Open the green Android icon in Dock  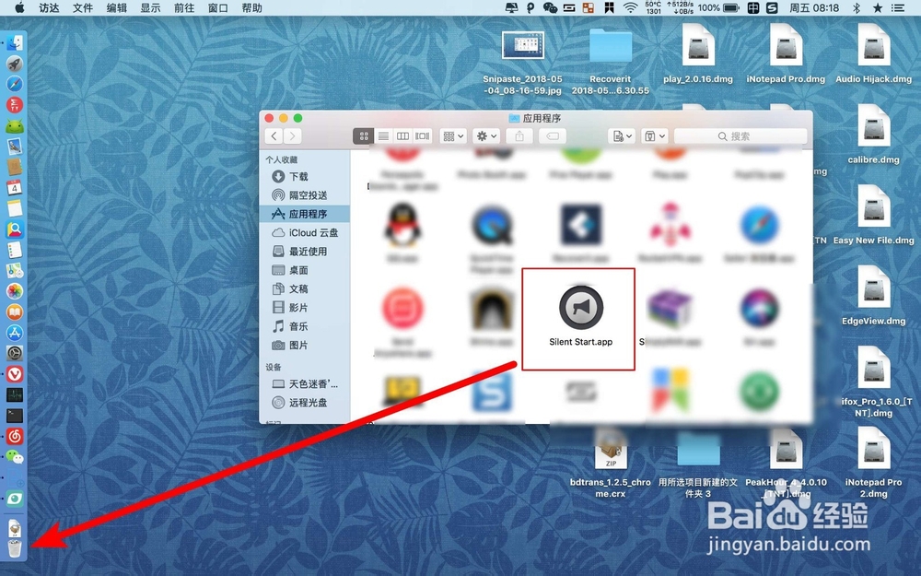(15, 125)
